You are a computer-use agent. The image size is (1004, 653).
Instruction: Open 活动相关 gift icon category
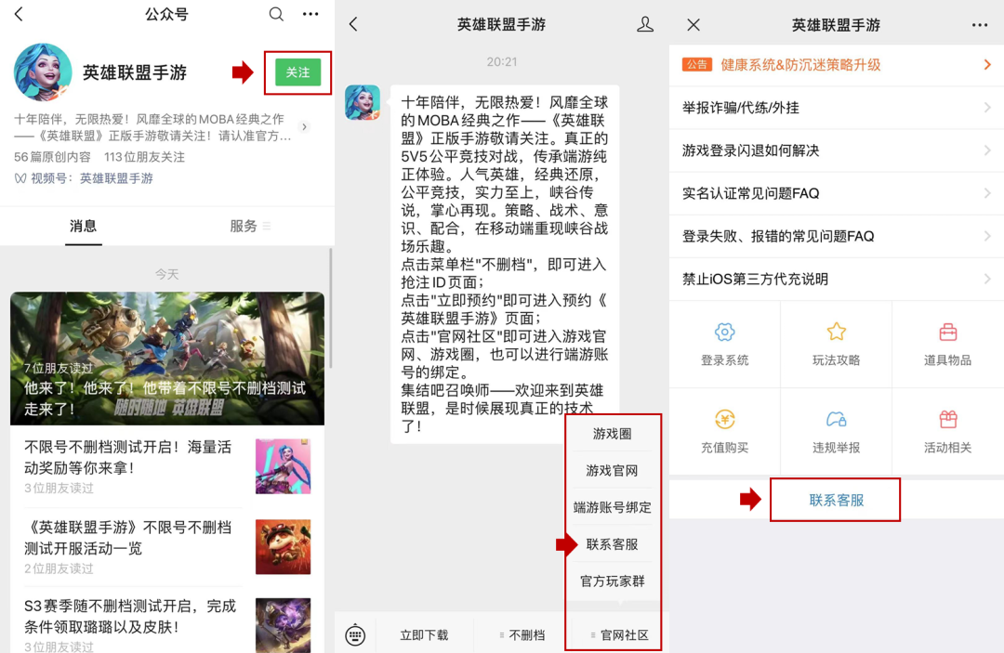click(x=947, y=420)
